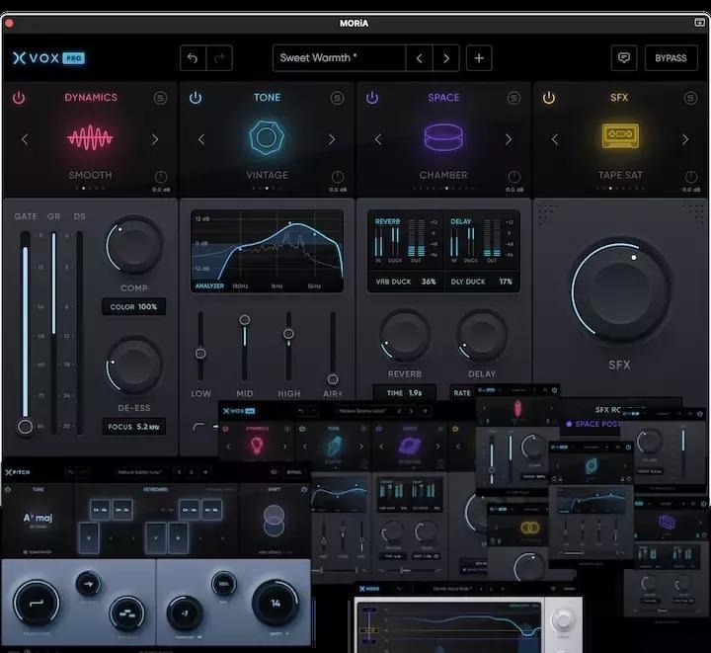Image resolution: width=711 pixels, height=653 pixels.
Task: Switch to previous SFX style
Action: point(555,139)
